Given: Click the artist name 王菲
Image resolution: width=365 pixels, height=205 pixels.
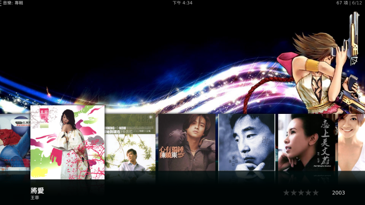Looking at the screenshot, I should click(35, 197).
